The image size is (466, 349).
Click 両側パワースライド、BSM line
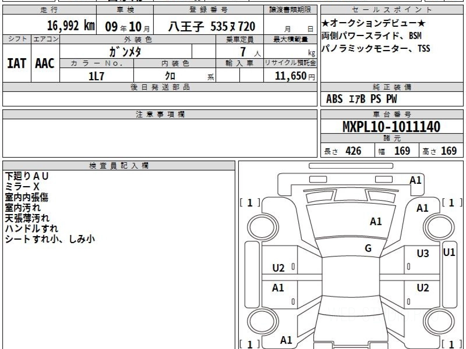point(372,36)
